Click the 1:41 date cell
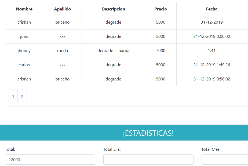The image size is (248, 166). 212,51
